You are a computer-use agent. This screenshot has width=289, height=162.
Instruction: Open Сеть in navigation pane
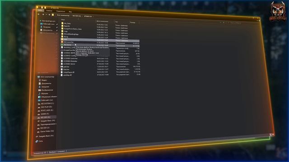tap(39, 141)
